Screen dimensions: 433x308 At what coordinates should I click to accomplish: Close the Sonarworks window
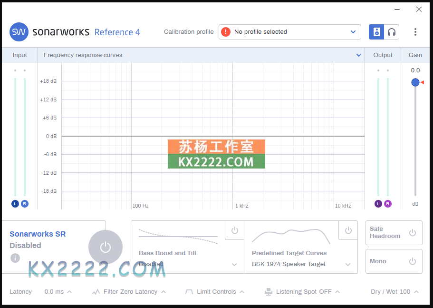pyautogui.click(x=419, y=10)
